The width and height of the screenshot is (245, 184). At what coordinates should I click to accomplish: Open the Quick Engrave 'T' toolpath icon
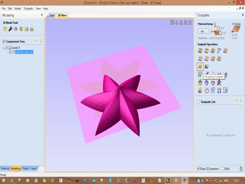click(x=219, y=50)
